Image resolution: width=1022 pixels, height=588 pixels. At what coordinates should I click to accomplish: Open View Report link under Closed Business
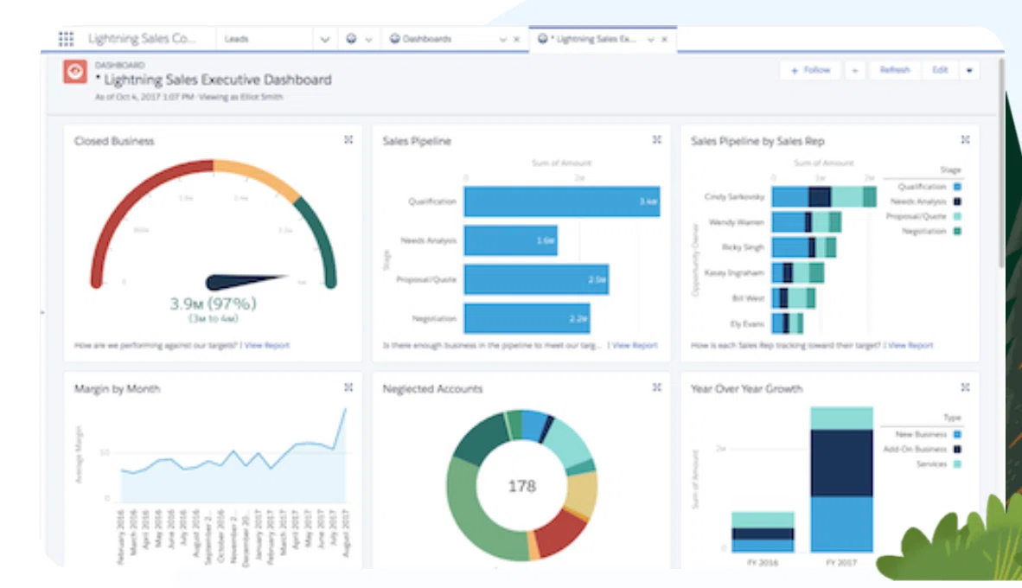(266, 346)
